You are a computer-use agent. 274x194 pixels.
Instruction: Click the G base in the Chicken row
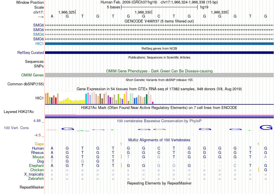pos(266,170)
